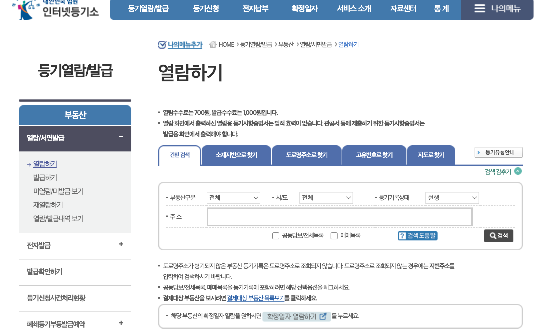Check the 매매목록 checkbox

click(x=334, y=236)
